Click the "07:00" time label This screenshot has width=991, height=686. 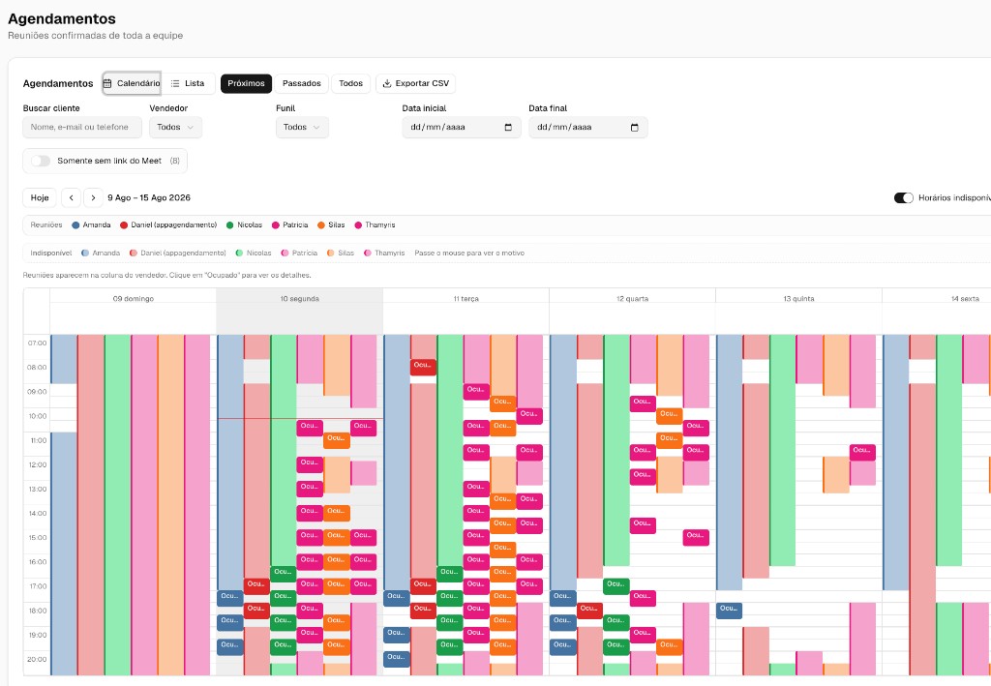point(38,343)
